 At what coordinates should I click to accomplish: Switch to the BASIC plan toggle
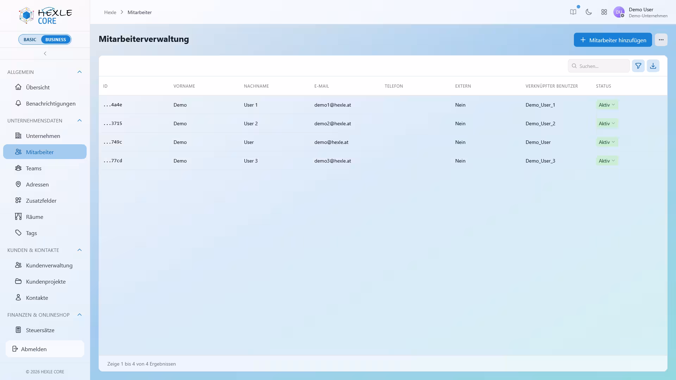[30, 39]
